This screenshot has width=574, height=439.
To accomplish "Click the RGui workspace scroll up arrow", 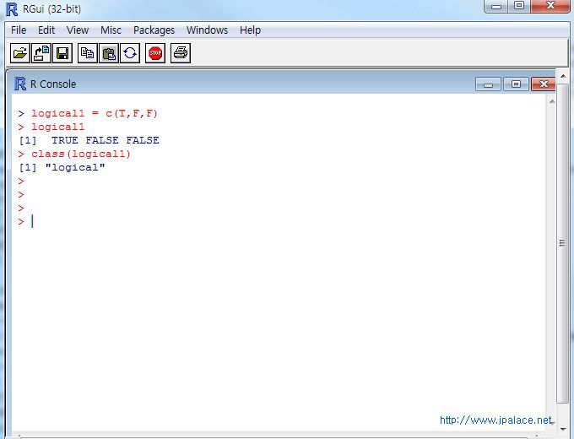I will point(563,76).
